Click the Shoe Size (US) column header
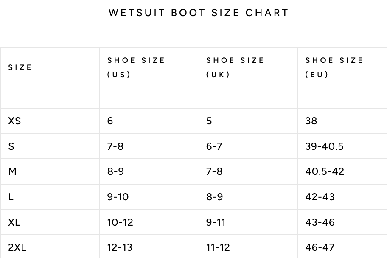This screenshot has height=258, width=387. point(136,67)
